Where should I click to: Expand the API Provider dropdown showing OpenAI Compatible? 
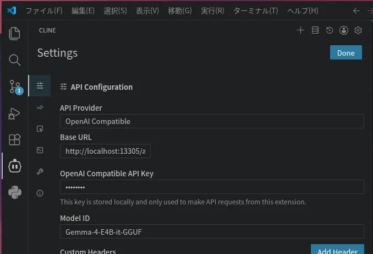[x=212, y=121]
